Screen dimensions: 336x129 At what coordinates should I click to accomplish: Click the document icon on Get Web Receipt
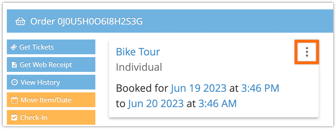coord(14,64)
